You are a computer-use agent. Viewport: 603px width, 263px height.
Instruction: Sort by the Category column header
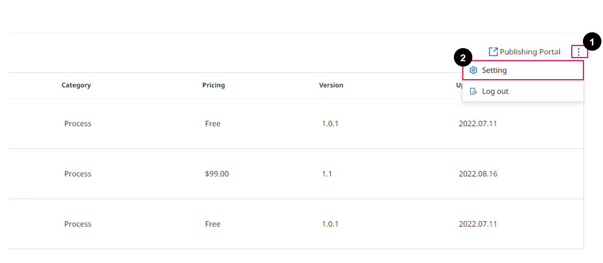tap(76, 85)
